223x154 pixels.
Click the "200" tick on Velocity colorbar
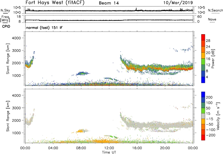[209, 97]
